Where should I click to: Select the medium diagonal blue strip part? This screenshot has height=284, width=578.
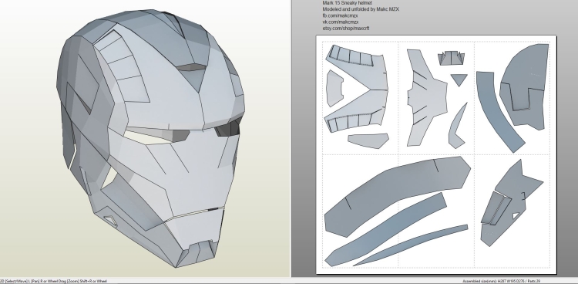click(x=385, y=229)
